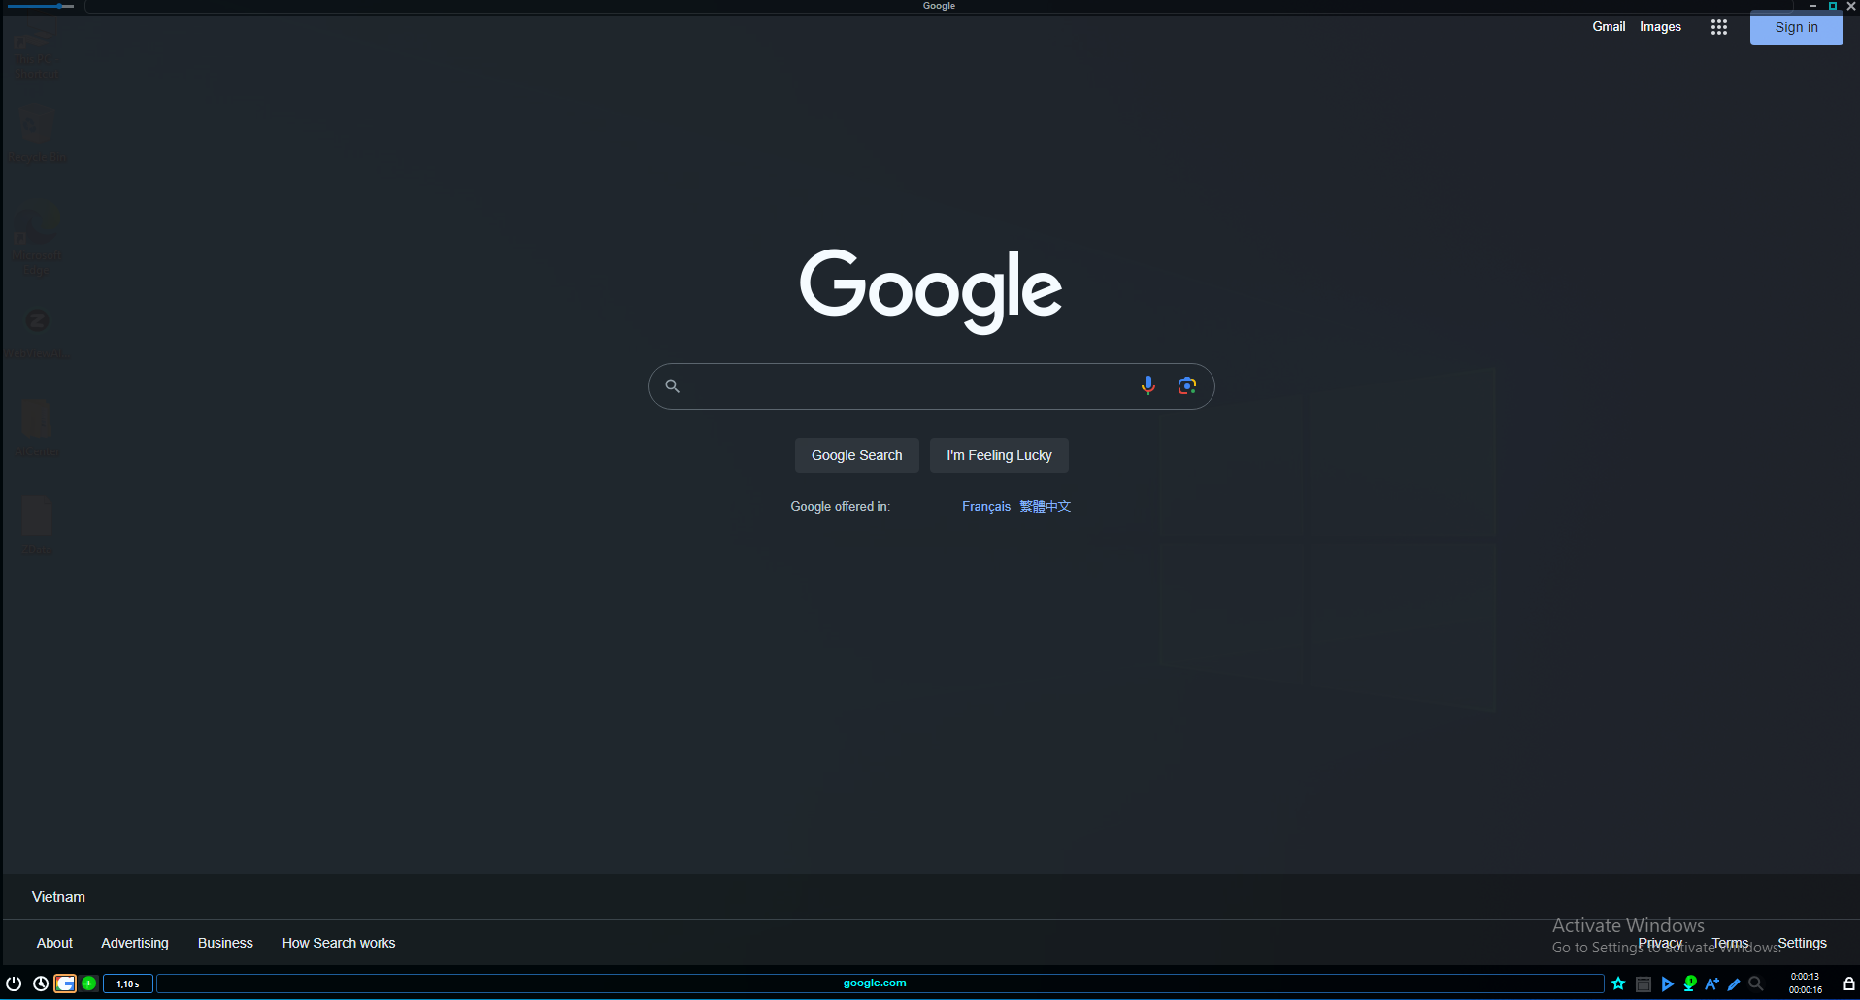
Task: Click the A+ text size icon
Action: pos(1711,983)
